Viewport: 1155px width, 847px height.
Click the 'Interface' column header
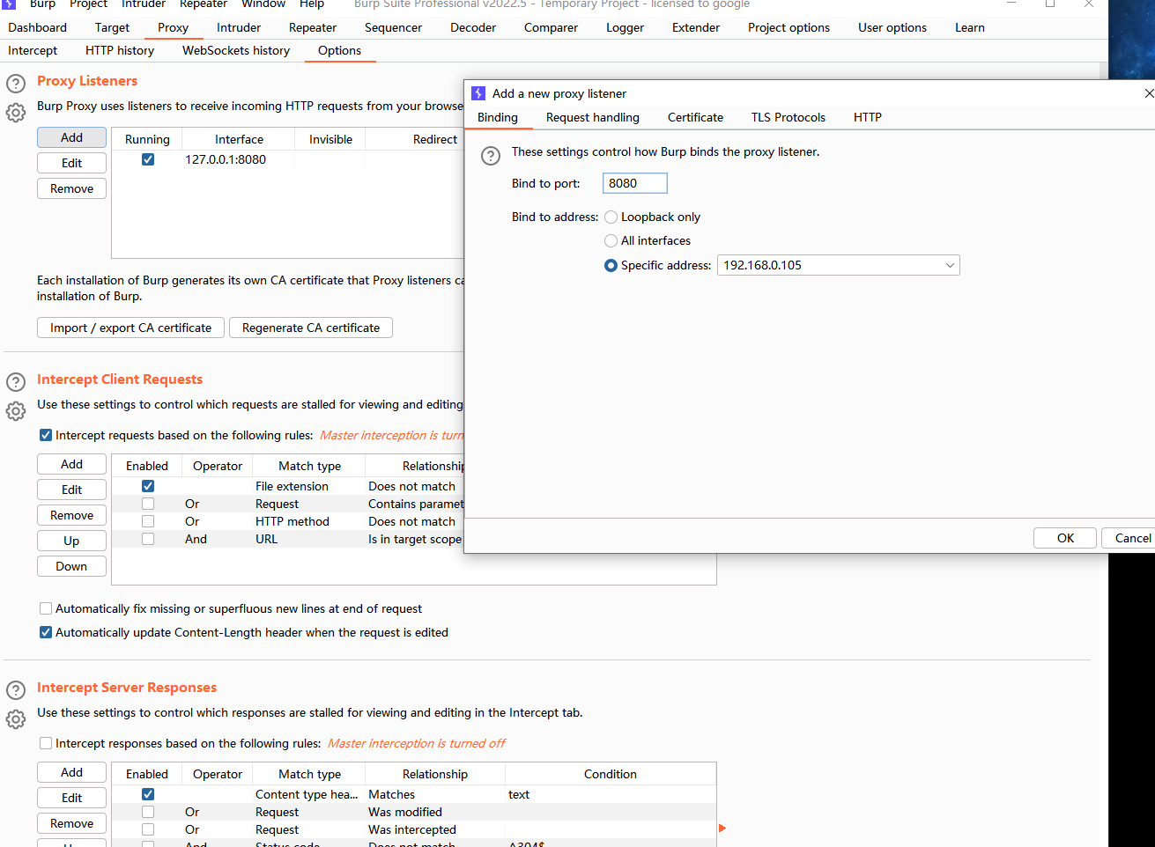239,139
